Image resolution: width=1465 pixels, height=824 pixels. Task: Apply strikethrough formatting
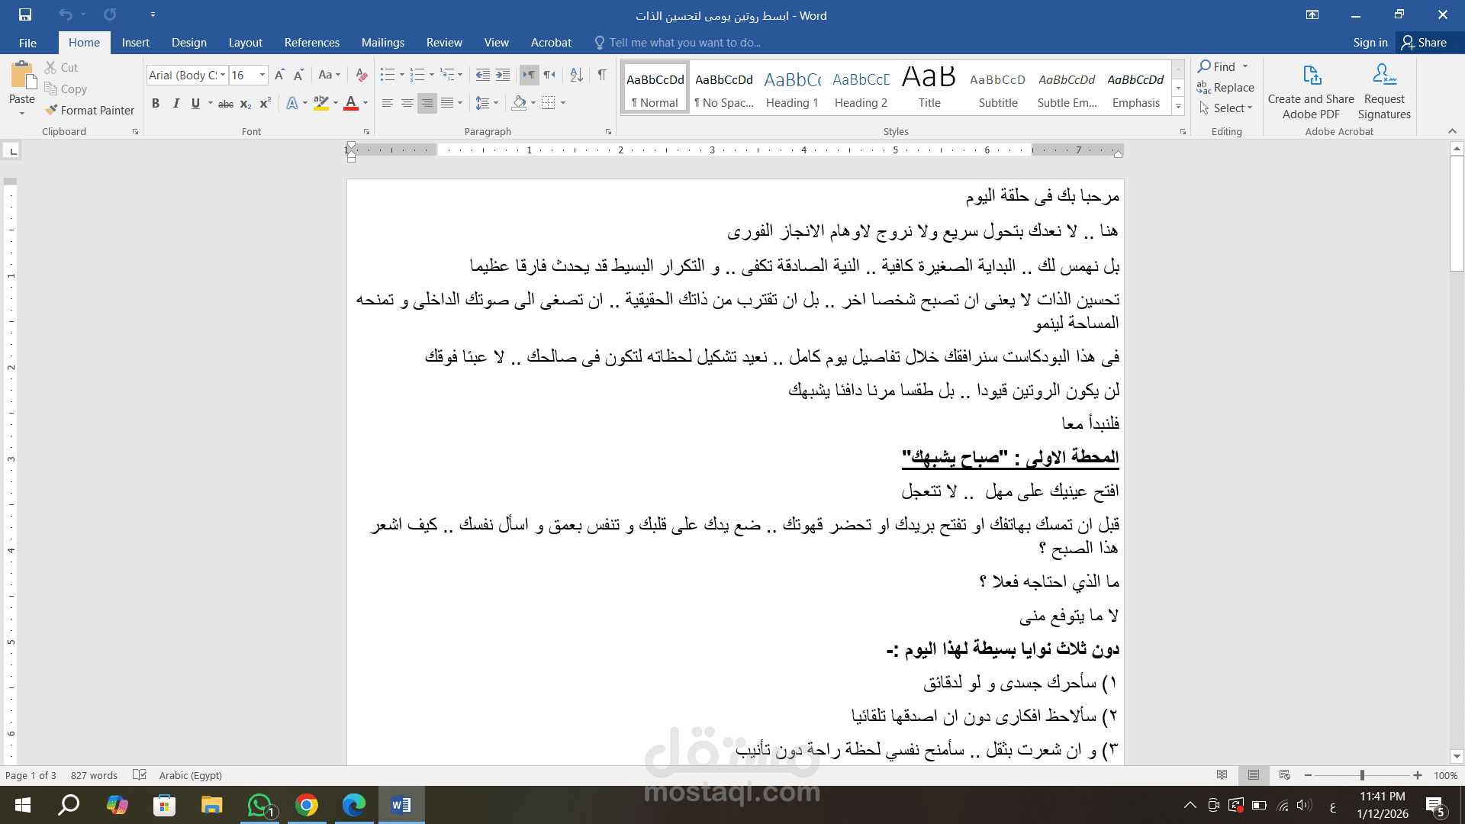tap(226, 103)
